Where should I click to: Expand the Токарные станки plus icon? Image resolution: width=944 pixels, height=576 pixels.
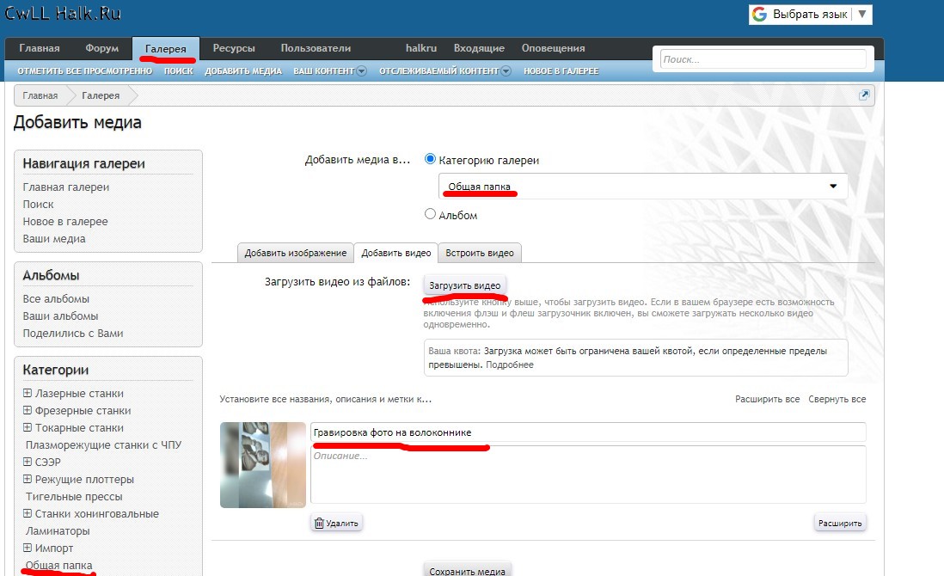click(x=28, y=428)
